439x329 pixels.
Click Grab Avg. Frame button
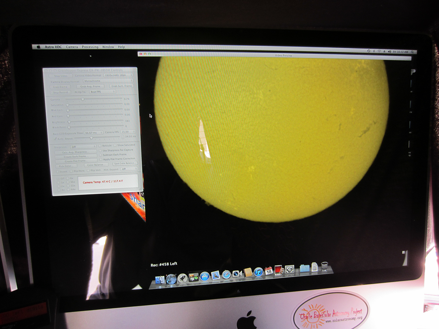click(90, 87)
